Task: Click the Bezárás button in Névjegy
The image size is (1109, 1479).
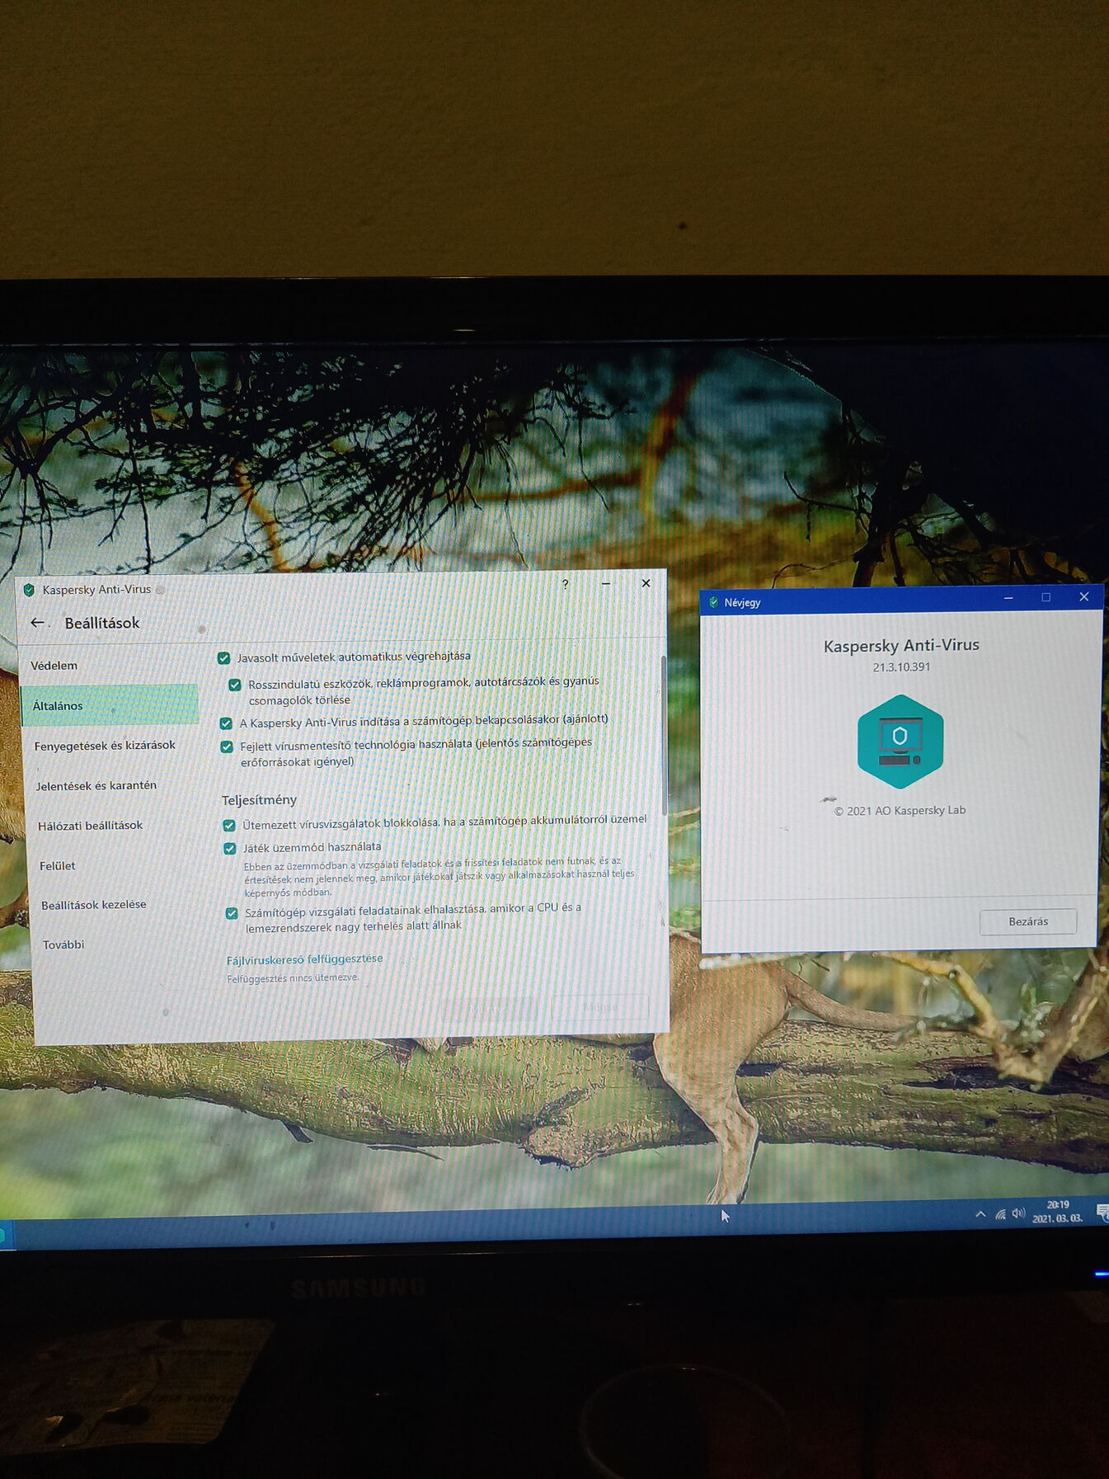Action: tap(1028, 921)
